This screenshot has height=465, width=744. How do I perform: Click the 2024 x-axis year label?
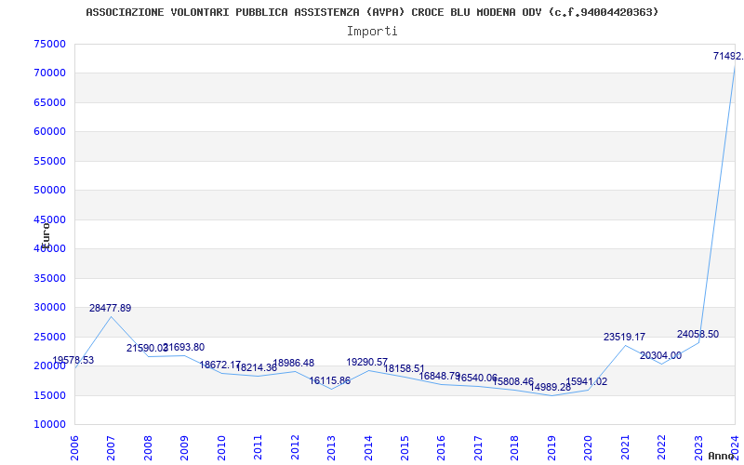tap(735, 448)
